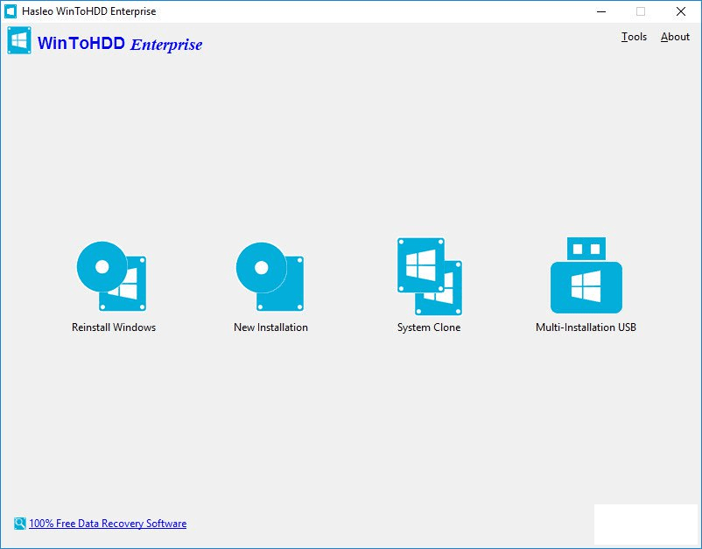702x549 pixels.
Task: Click the WinToHDD logo icon in header
Action: point(19,40)
